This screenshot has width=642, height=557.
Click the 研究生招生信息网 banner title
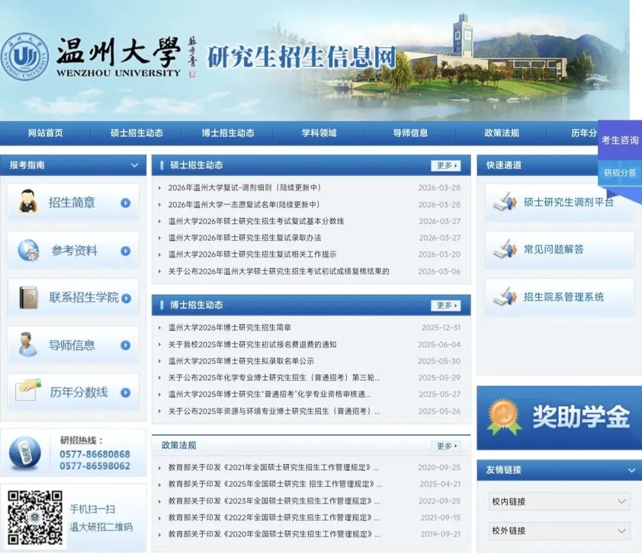302,56
